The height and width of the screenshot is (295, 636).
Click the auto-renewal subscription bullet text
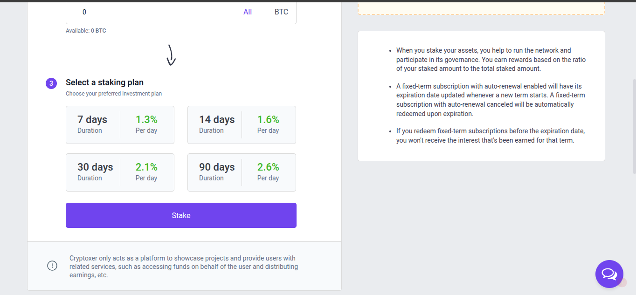coord(491,100)
